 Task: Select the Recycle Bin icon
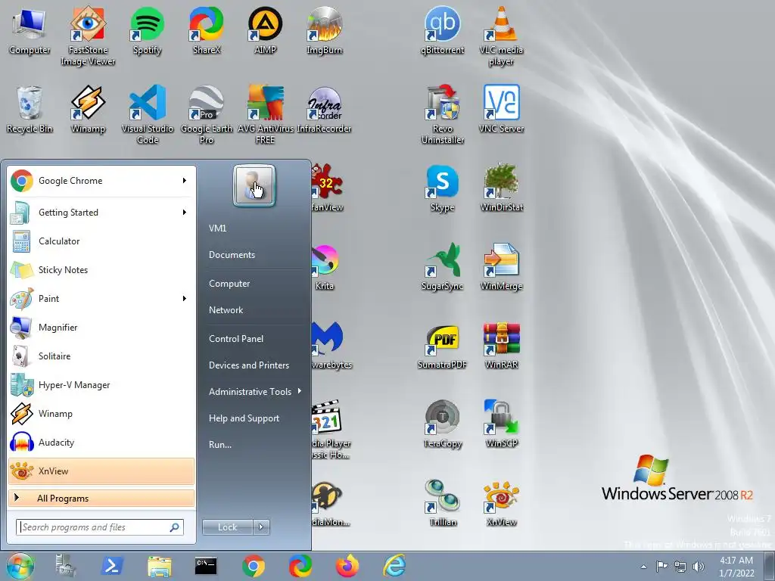pyautogui.click(x=30, y=109)
